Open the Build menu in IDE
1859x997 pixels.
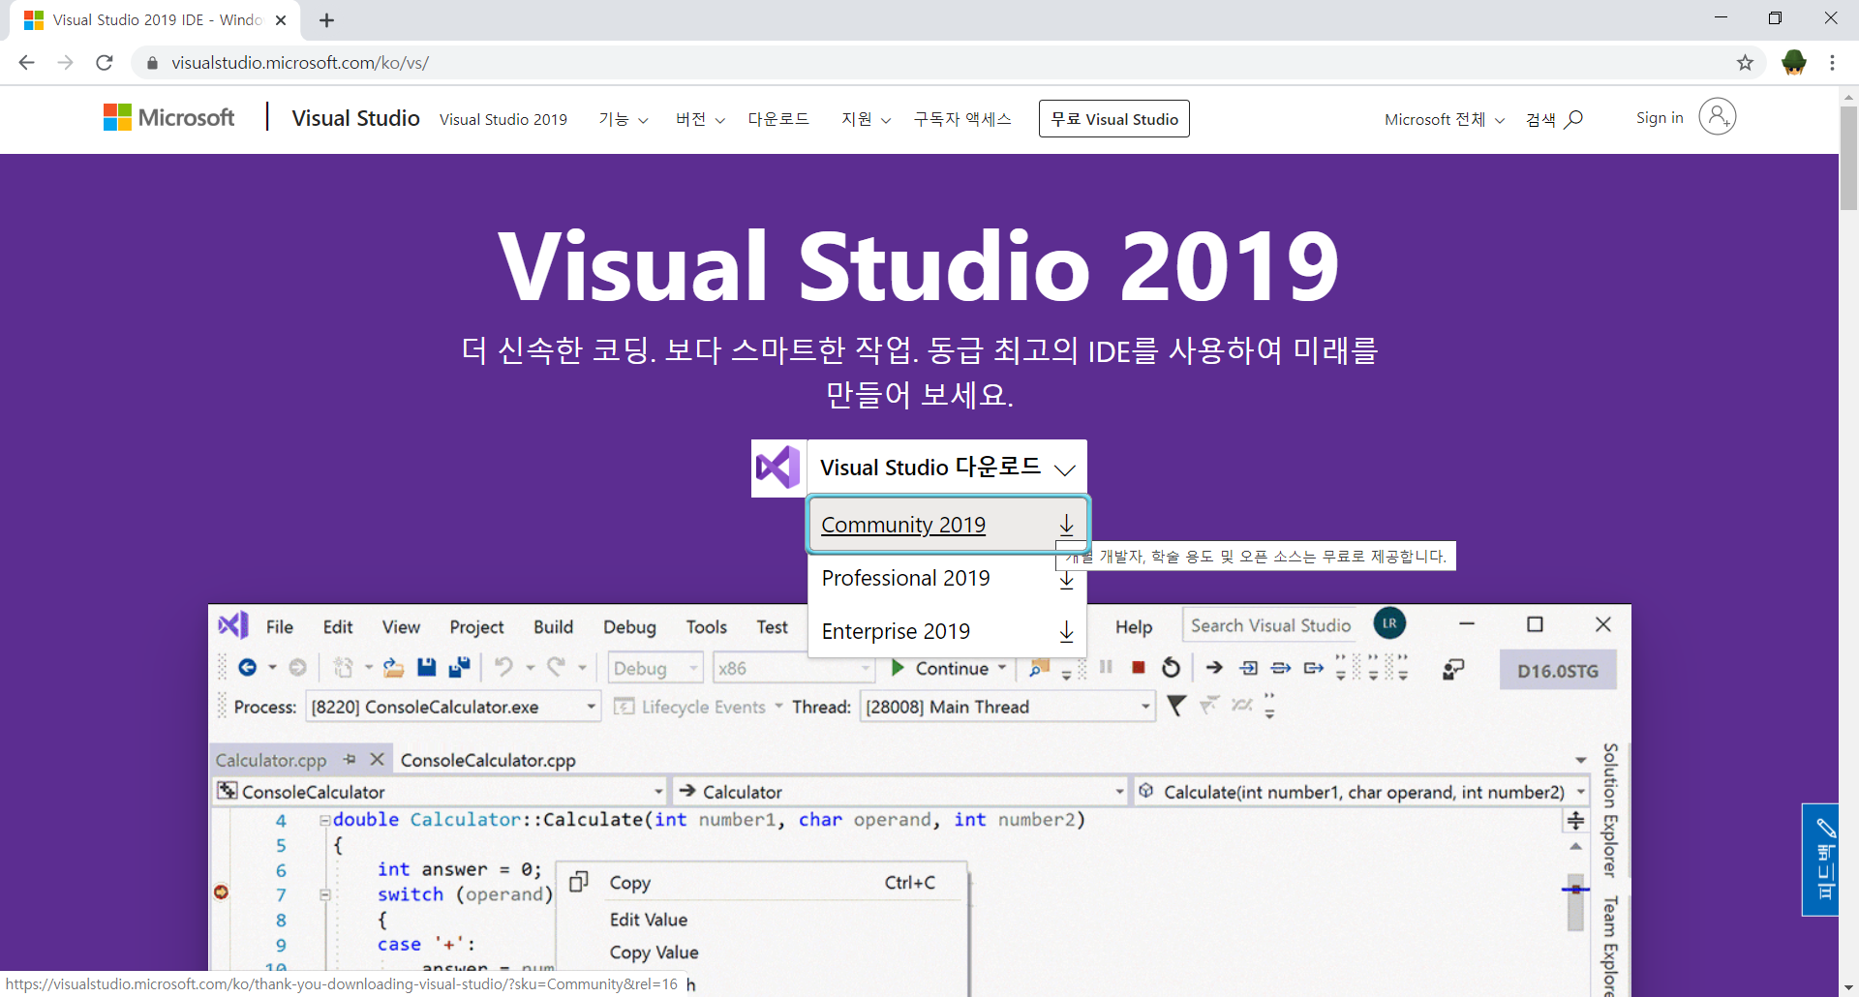point(553,627)
